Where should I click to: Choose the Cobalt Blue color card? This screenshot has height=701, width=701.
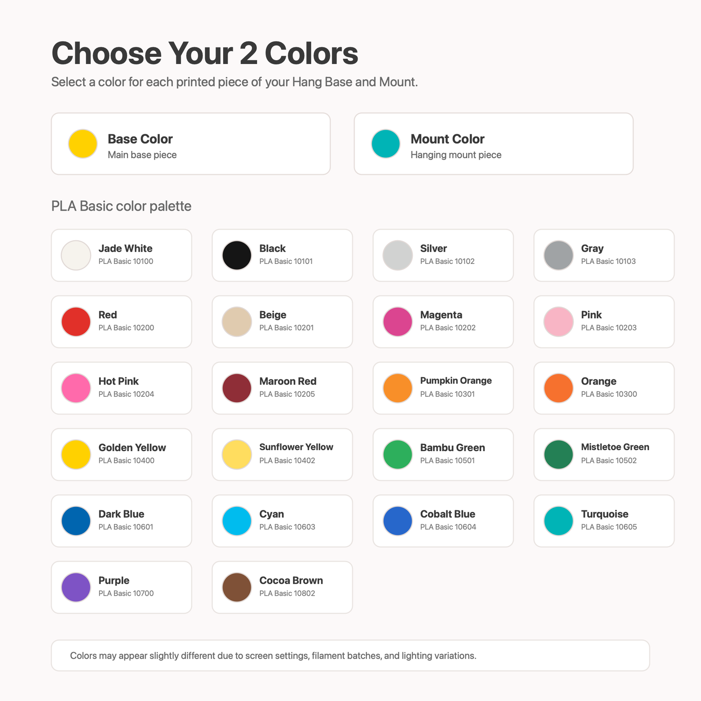tap(443, 521)
